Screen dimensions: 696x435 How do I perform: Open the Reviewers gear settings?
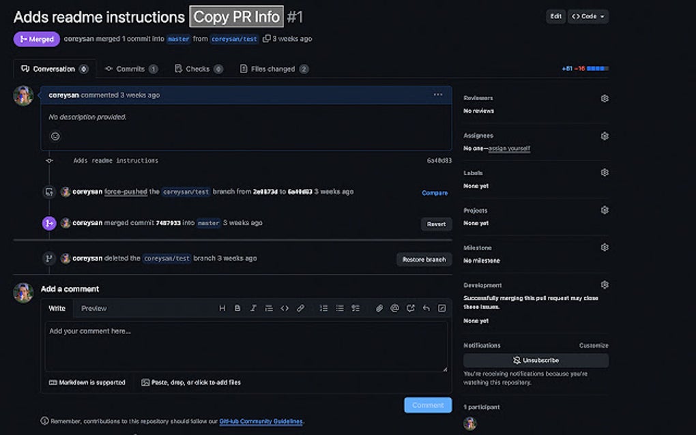604,98
